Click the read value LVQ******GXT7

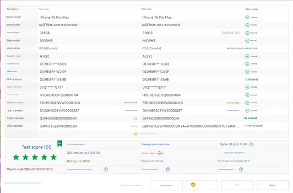[154, 87]
